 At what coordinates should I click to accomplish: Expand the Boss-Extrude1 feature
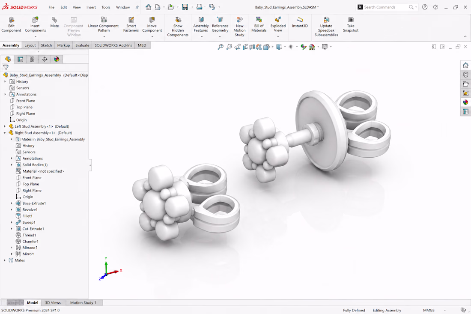click(x=12, y=203)
